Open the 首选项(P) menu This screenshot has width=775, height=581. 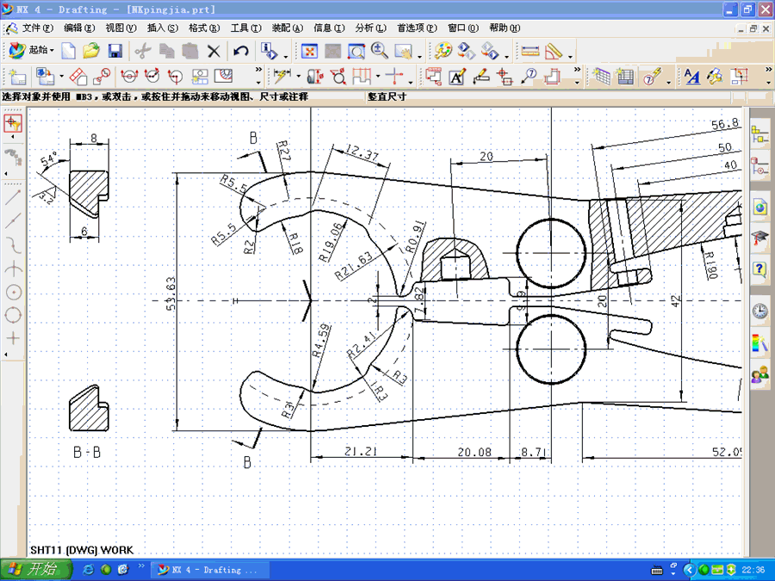tap(417, 28)
